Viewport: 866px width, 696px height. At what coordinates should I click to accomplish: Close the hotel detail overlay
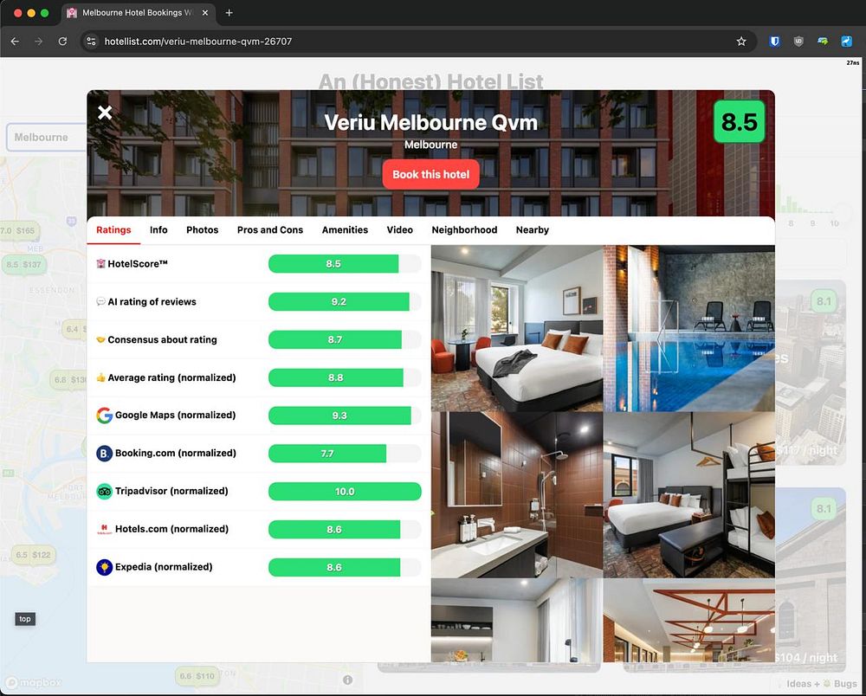(105, 113)
